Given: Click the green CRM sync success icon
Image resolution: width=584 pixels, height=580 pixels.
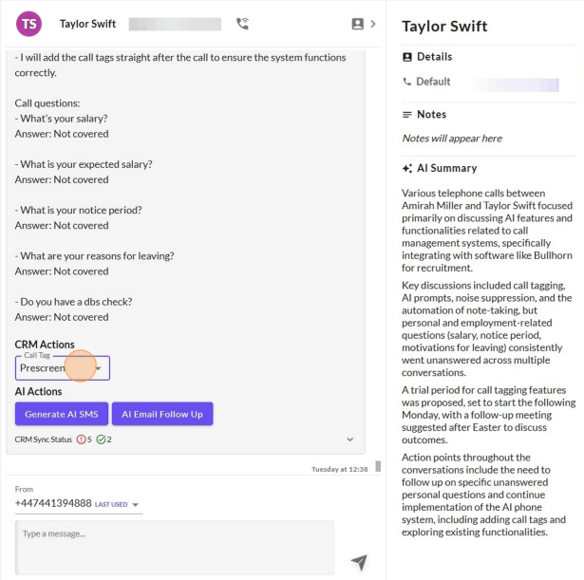Looking at the screenshot, I should coord(101,440).
